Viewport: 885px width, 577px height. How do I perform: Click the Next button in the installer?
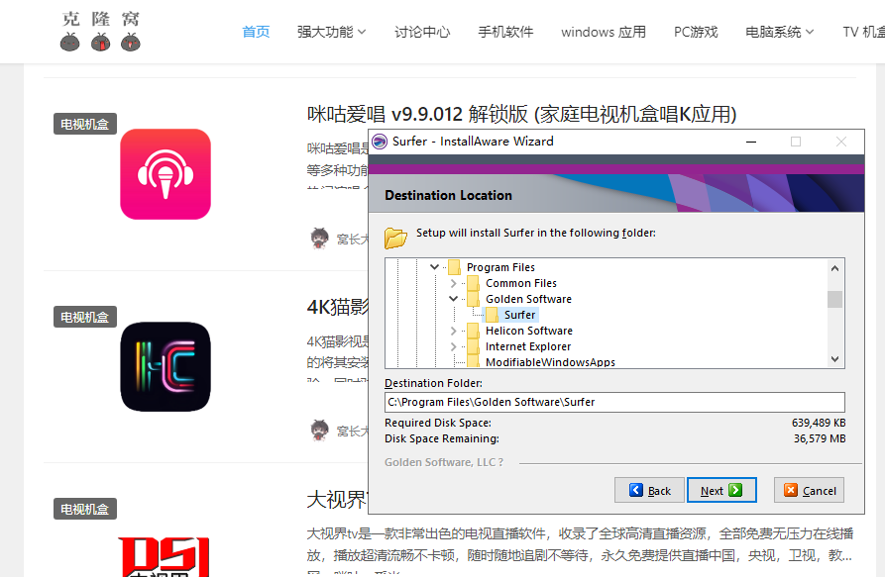point(721,490)
